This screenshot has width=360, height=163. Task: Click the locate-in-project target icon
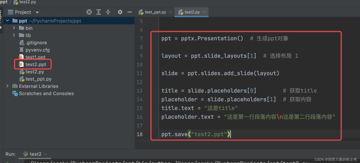tap(89, 12)
